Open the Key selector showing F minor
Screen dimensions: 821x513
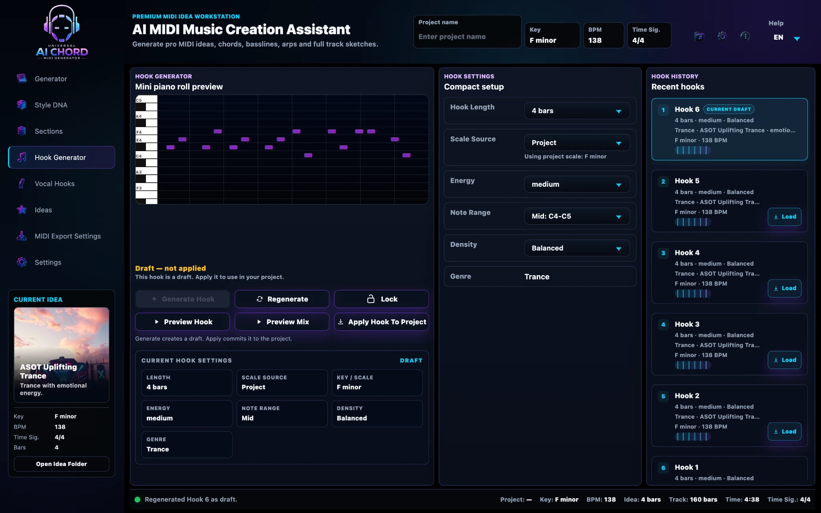coord(552,35)
